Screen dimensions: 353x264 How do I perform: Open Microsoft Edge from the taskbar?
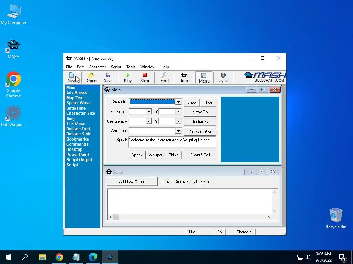click(93, 257)
